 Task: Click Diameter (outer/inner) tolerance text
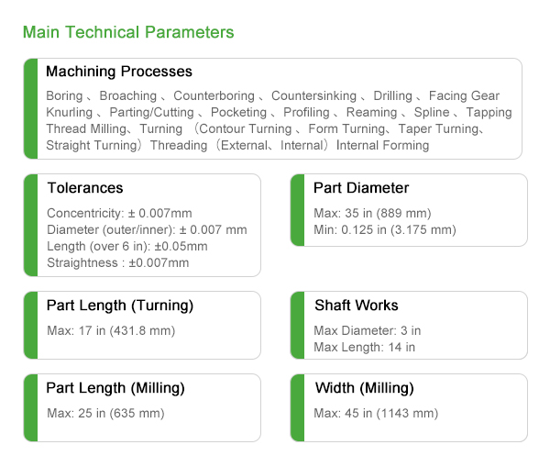[x=147, y=229]
